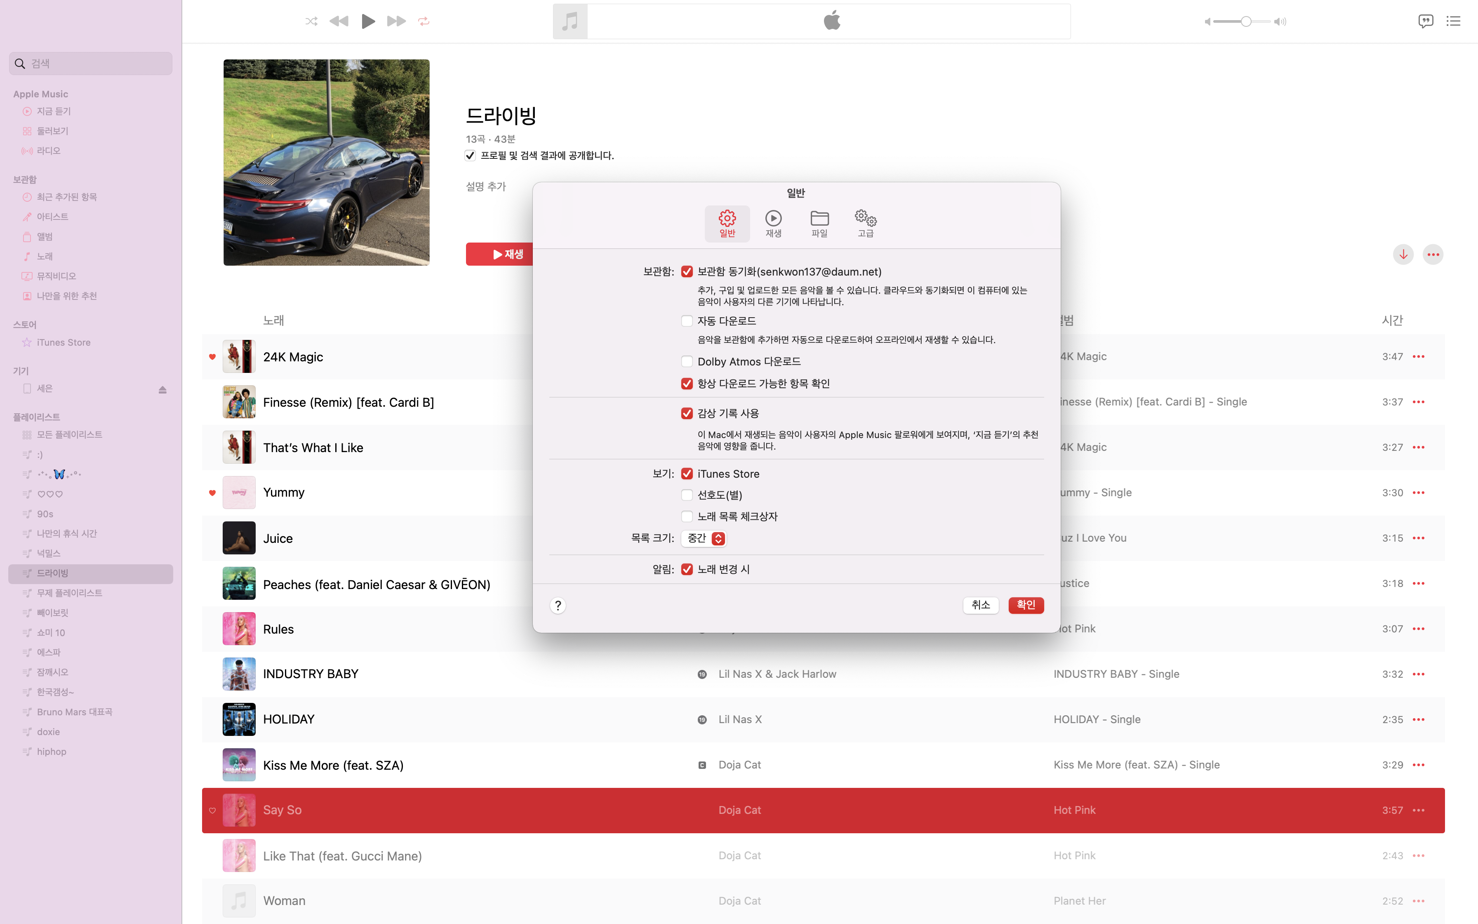Click the repeat icon in toolbar
Image resolution: width=1478 pixels, height=924 pixels.
coord(423,21)
